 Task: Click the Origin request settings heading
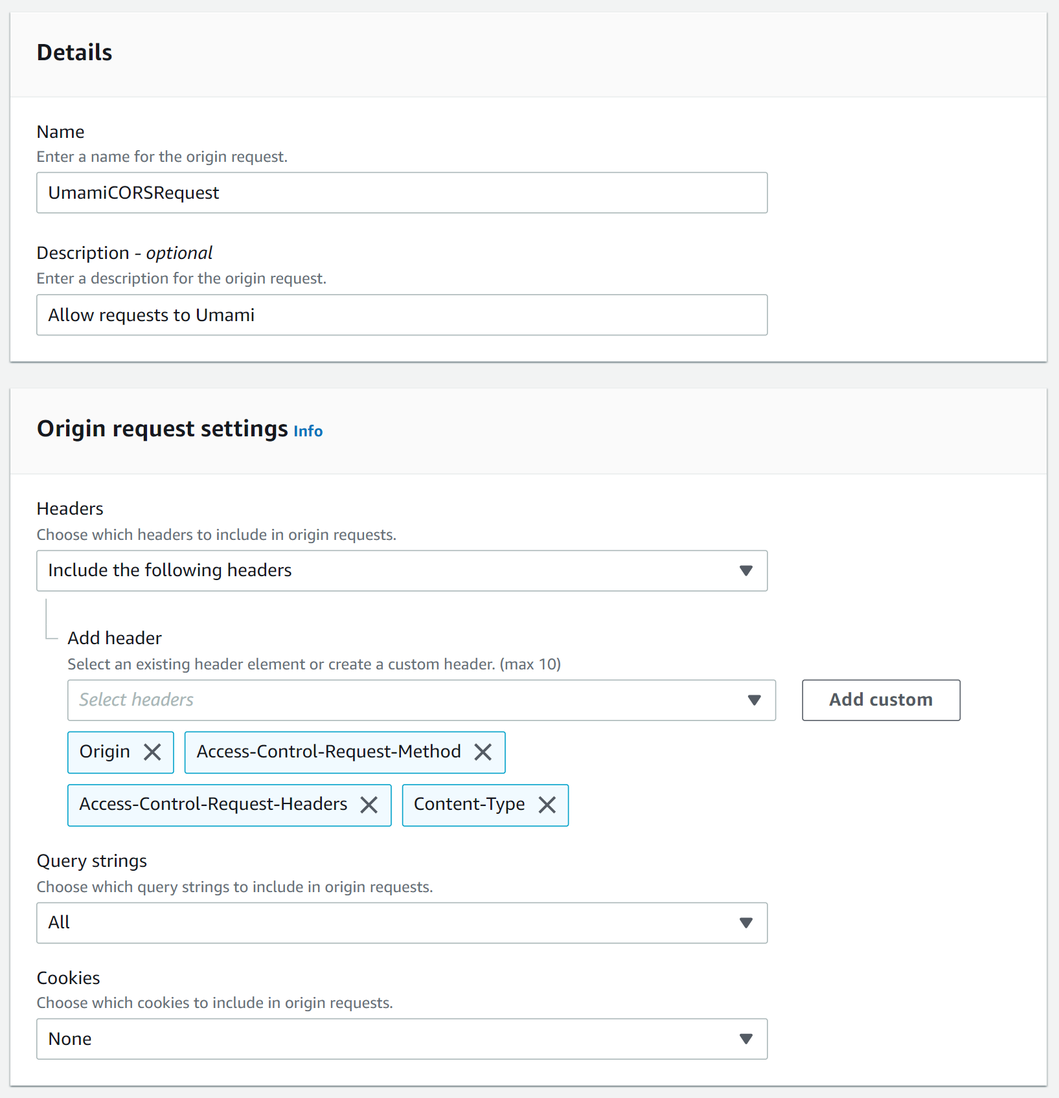162,429
